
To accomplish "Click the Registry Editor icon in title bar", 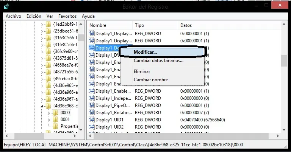I will [6, 7].
